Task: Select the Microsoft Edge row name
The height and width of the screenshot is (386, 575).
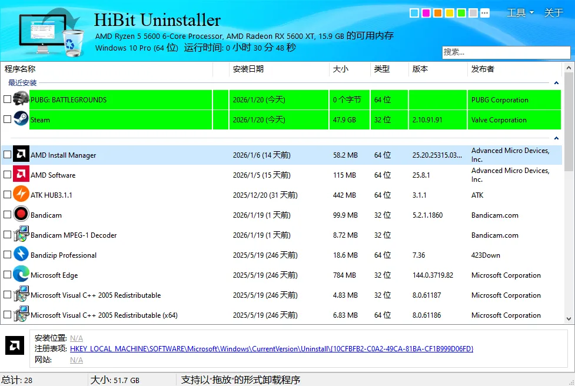Action: [54, 275]
